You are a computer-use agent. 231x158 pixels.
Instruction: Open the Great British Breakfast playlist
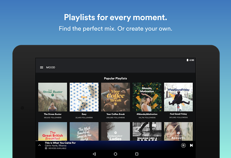click(52, 131)
